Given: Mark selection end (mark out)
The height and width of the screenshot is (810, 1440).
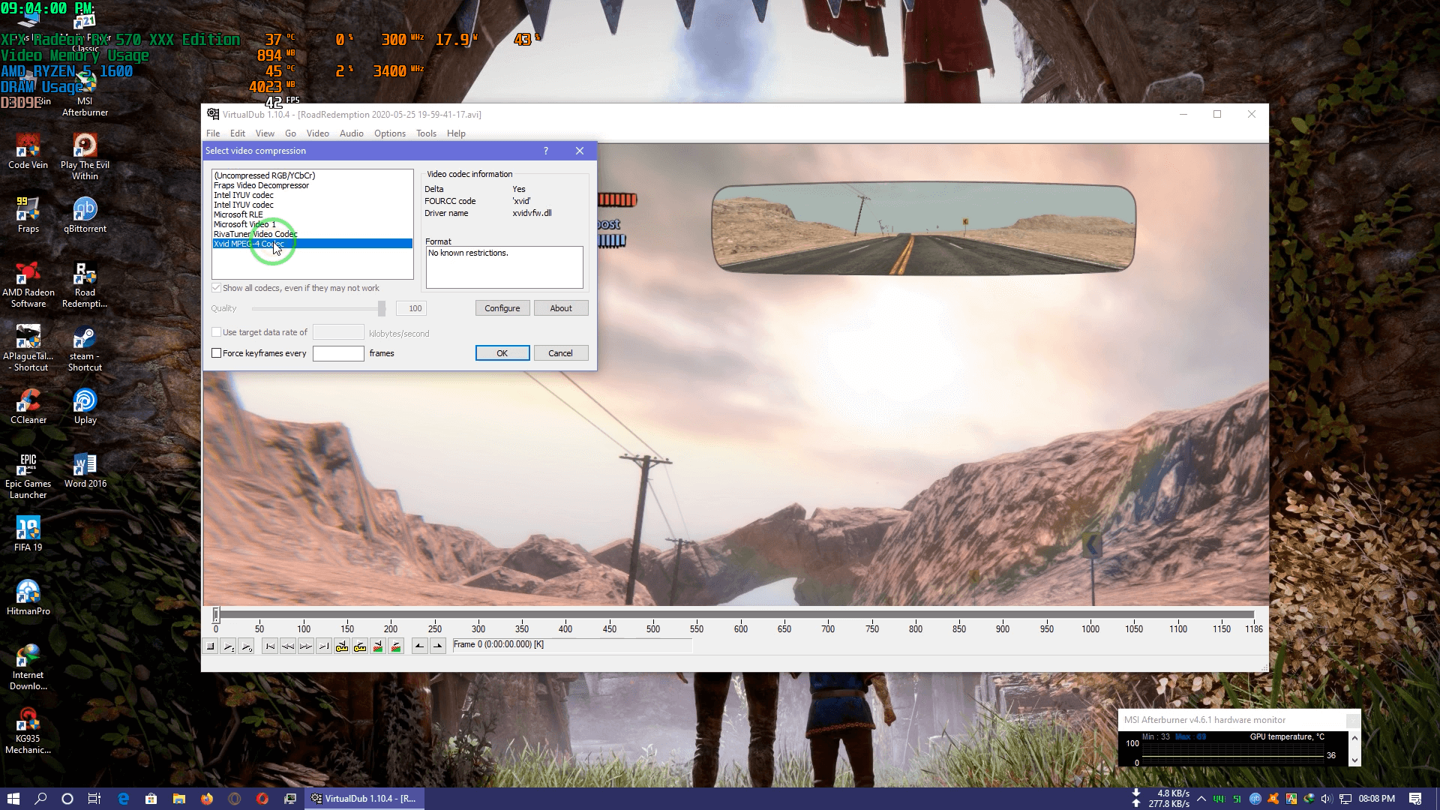Looking at the screenshot, I should click(438, 646).
